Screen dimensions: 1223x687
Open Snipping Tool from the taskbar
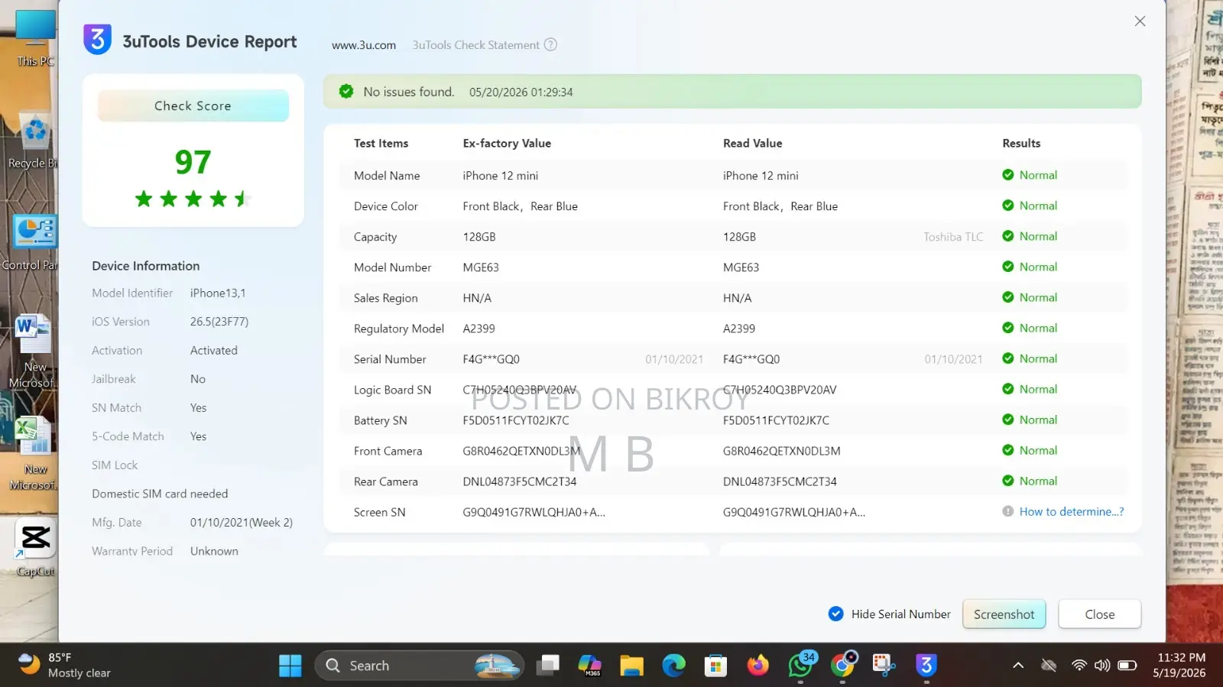tap(884, 666)
